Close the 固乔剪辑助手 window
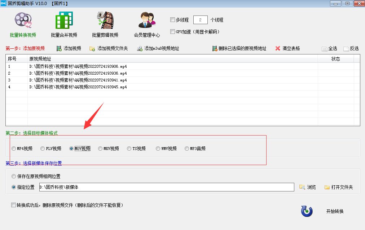Image resolution: width=365 pixels, height=230 pixels. click(x=359, y=4)
